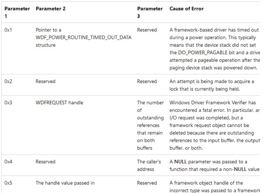This screenshot has height=193, width=270.
Task: Select the 0x4 parameter value cell
Action: 8,162
